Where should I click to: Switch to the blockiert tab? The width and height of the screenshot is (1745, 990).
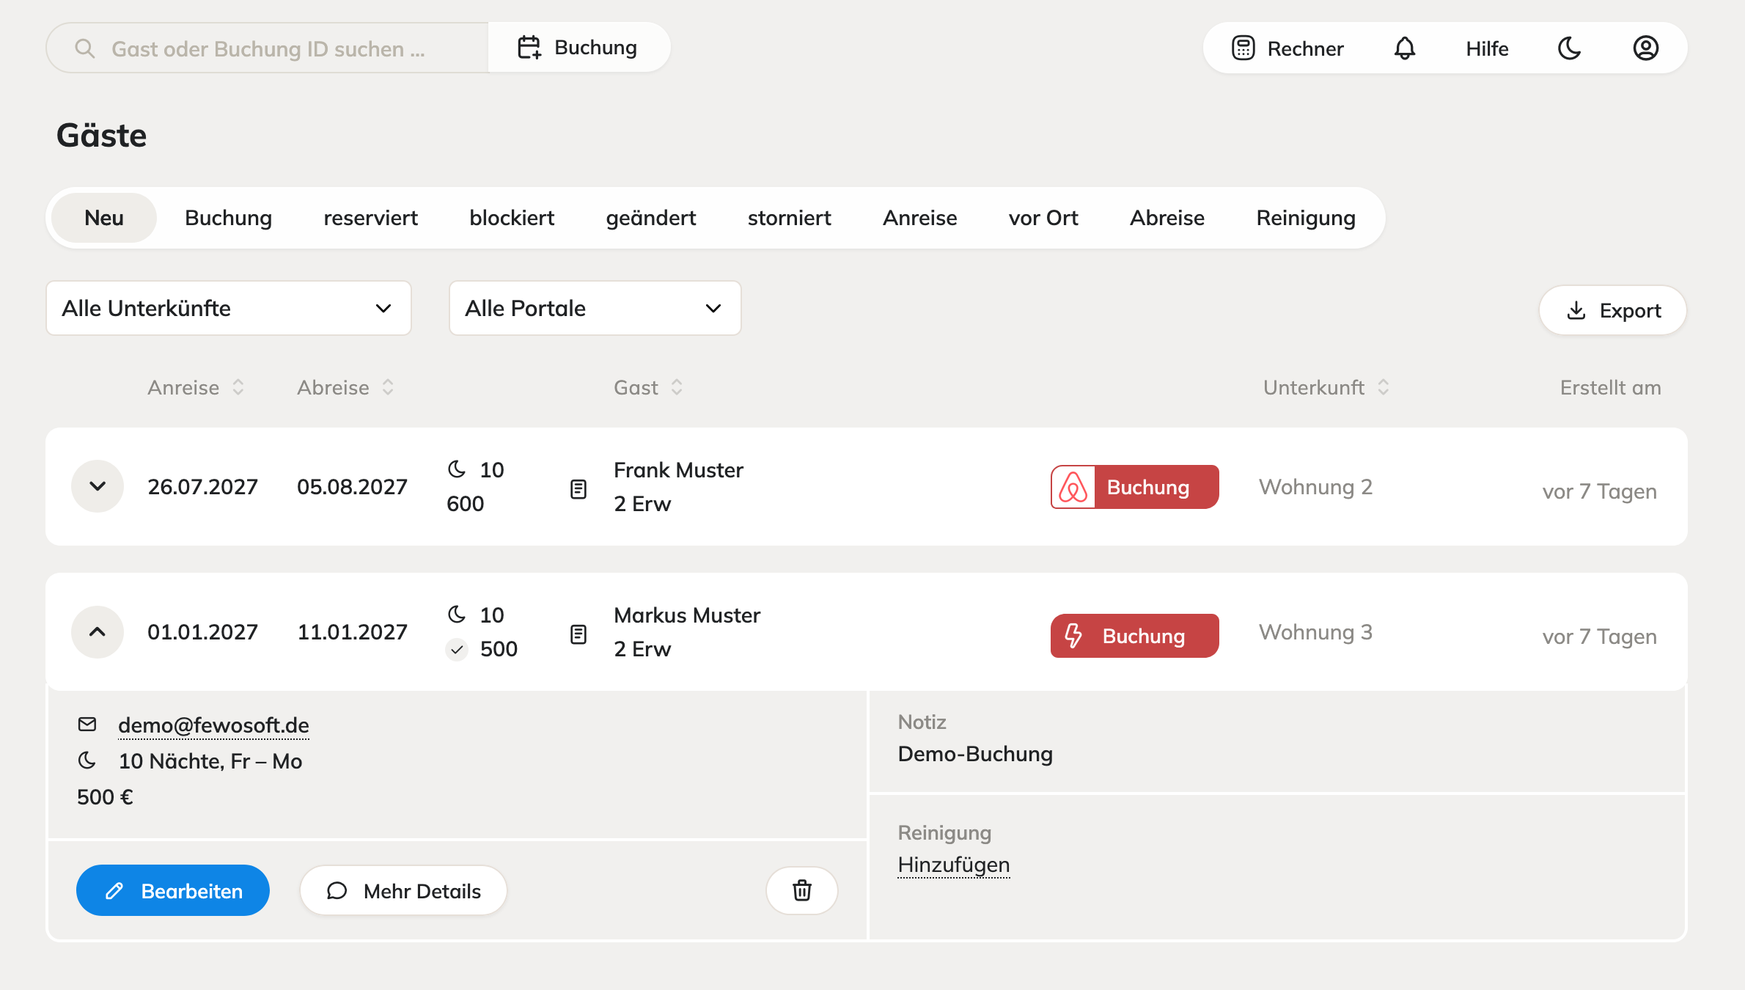pos(512,218)
